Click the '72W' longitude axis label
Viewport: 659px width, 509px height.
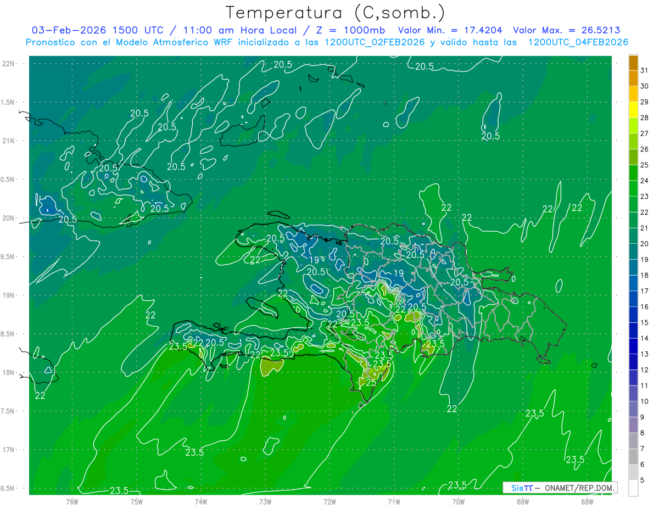[x=329, y=502]
